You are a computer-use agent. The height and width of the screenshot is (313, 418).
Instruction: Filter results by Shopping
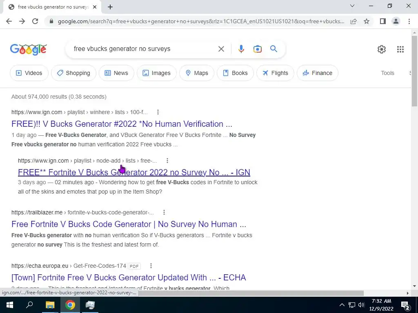(x=73, y=73)
